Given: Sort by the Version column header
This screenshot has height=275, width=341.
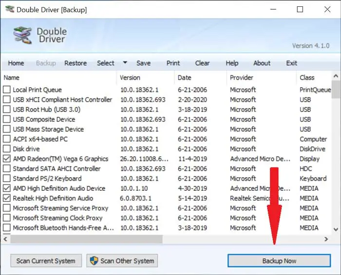Looking at the screenshot, I should 145,77.
